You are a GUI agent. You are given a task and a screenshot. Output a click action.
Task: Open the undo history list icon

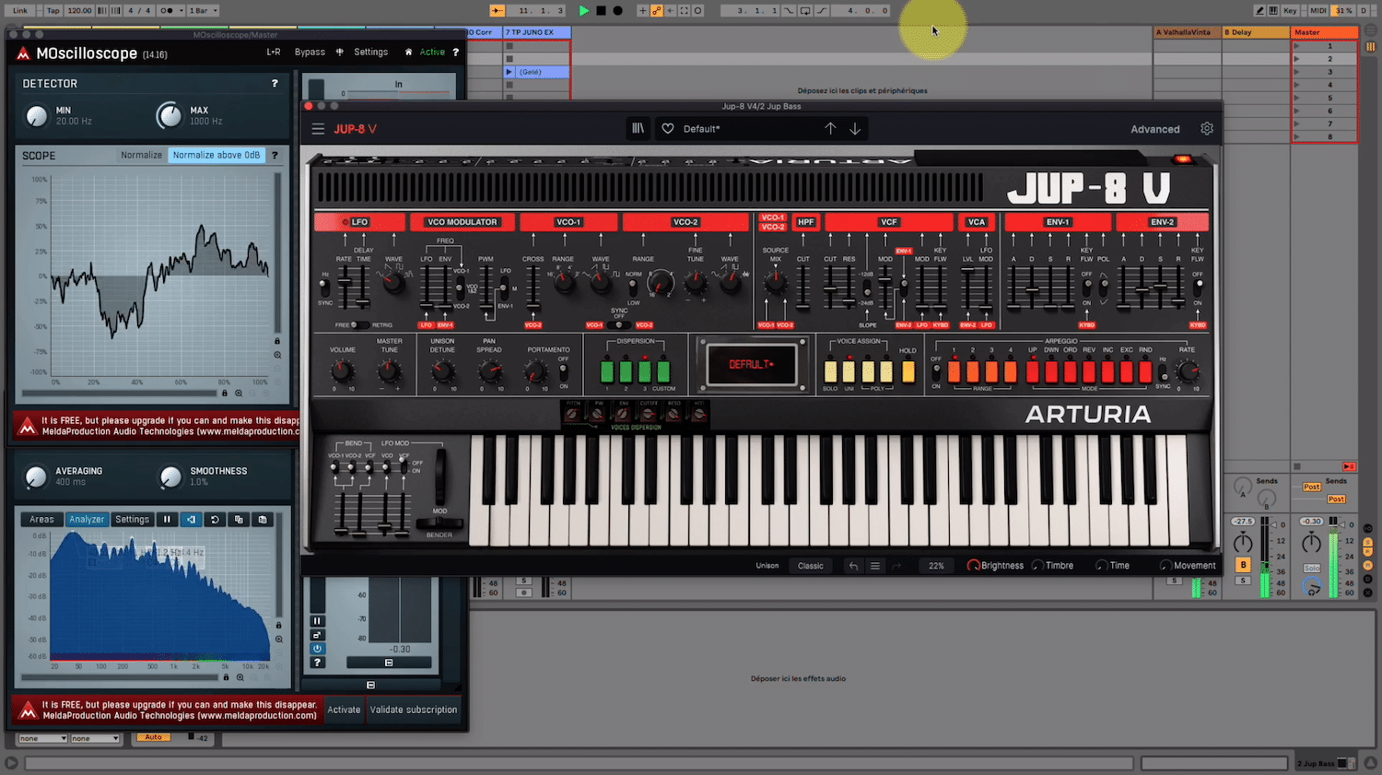click(874, 566)
